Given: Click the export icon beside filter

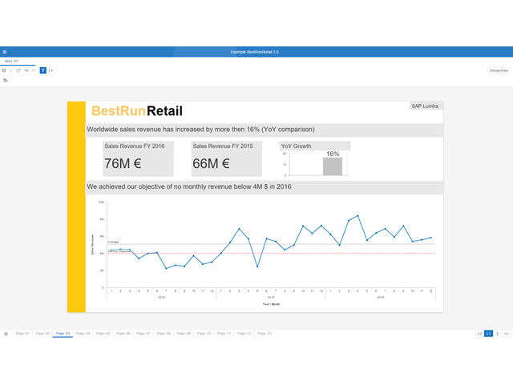Looking at the screenshot, I should coord(51,70).
